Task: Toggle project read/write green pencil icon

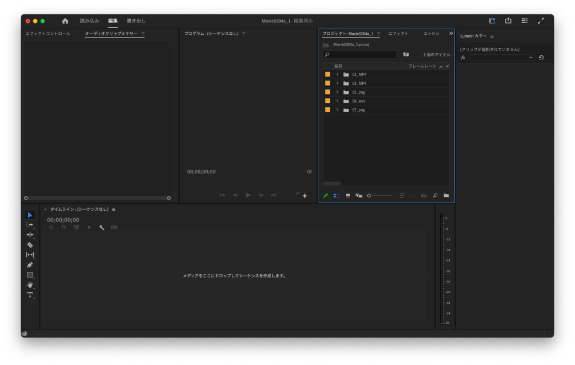Action: [326, 196]
